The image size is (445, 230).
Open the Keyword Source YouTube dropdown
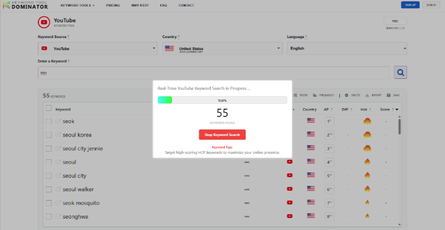tap(98, 48)
